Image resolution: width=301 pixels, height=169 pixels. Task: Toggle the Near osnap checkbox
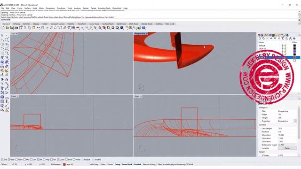click(9, 160)
